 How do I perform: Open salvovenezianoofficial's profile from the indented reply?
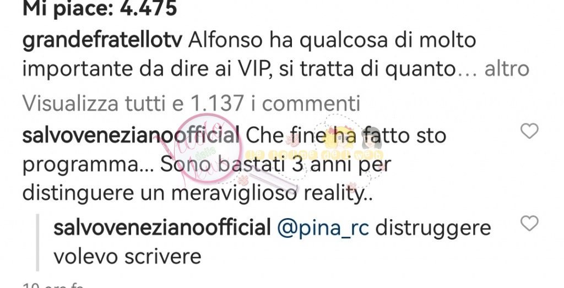pos(162,228)
